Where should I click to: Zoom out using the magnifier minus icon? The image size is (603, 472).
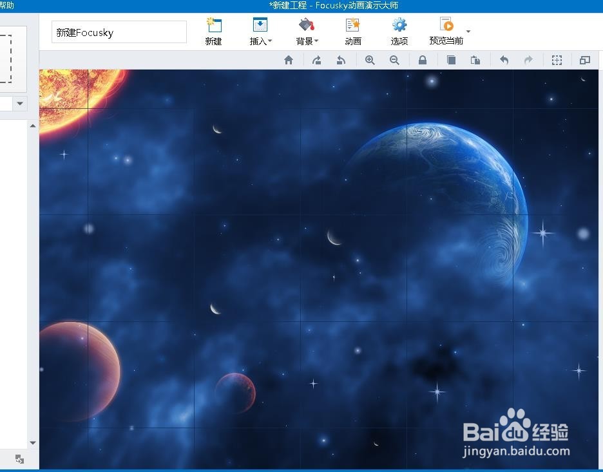click(x=394, y=60)
